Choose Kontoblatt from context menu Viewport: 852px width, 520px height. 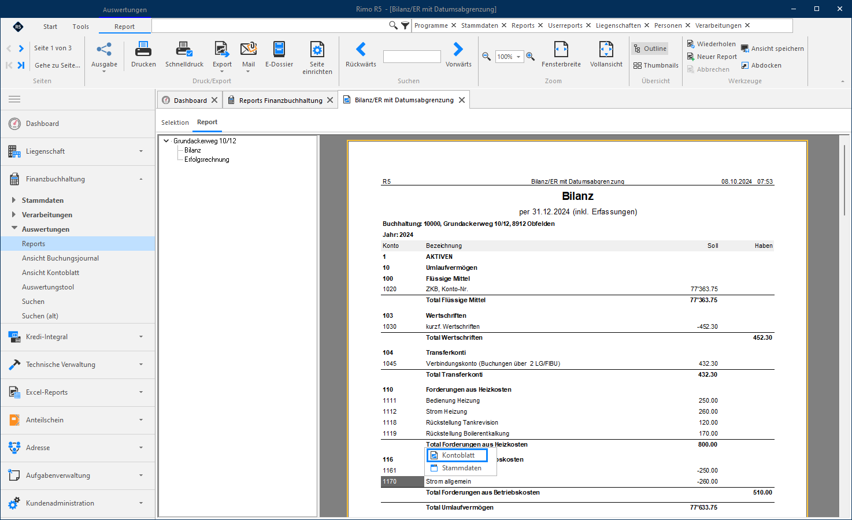coord(457,455)
